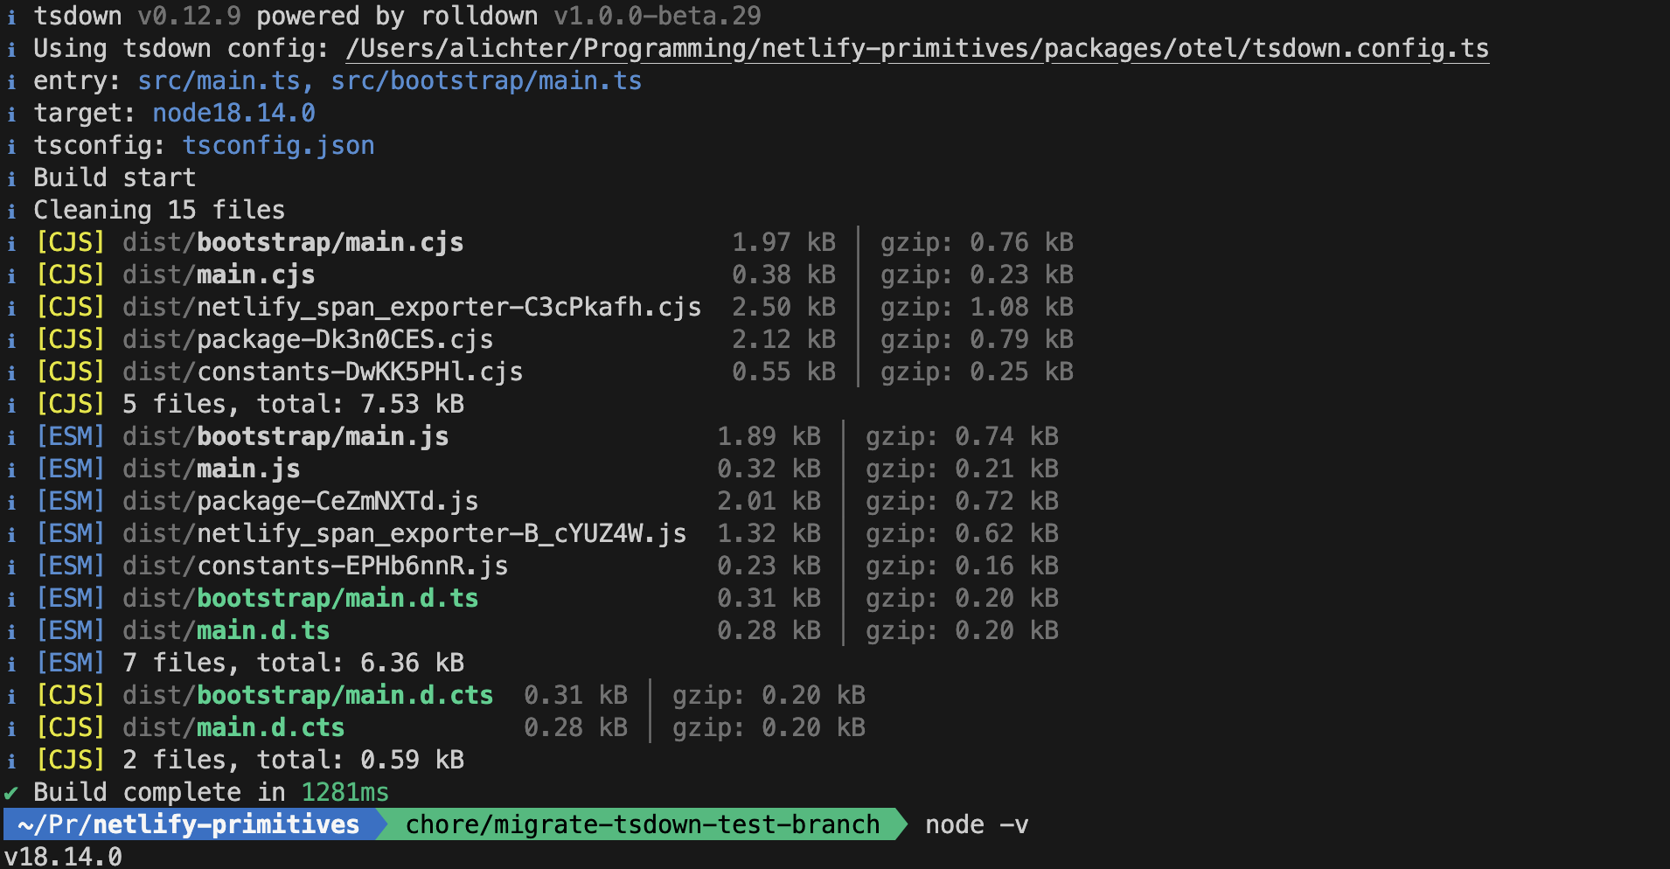The image size is (1670, 869).
Task: Click the green Build complete checkmark
Action: (11, 793)
